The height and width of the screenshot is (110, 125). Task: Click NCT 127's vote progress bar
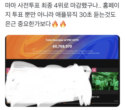105,103
